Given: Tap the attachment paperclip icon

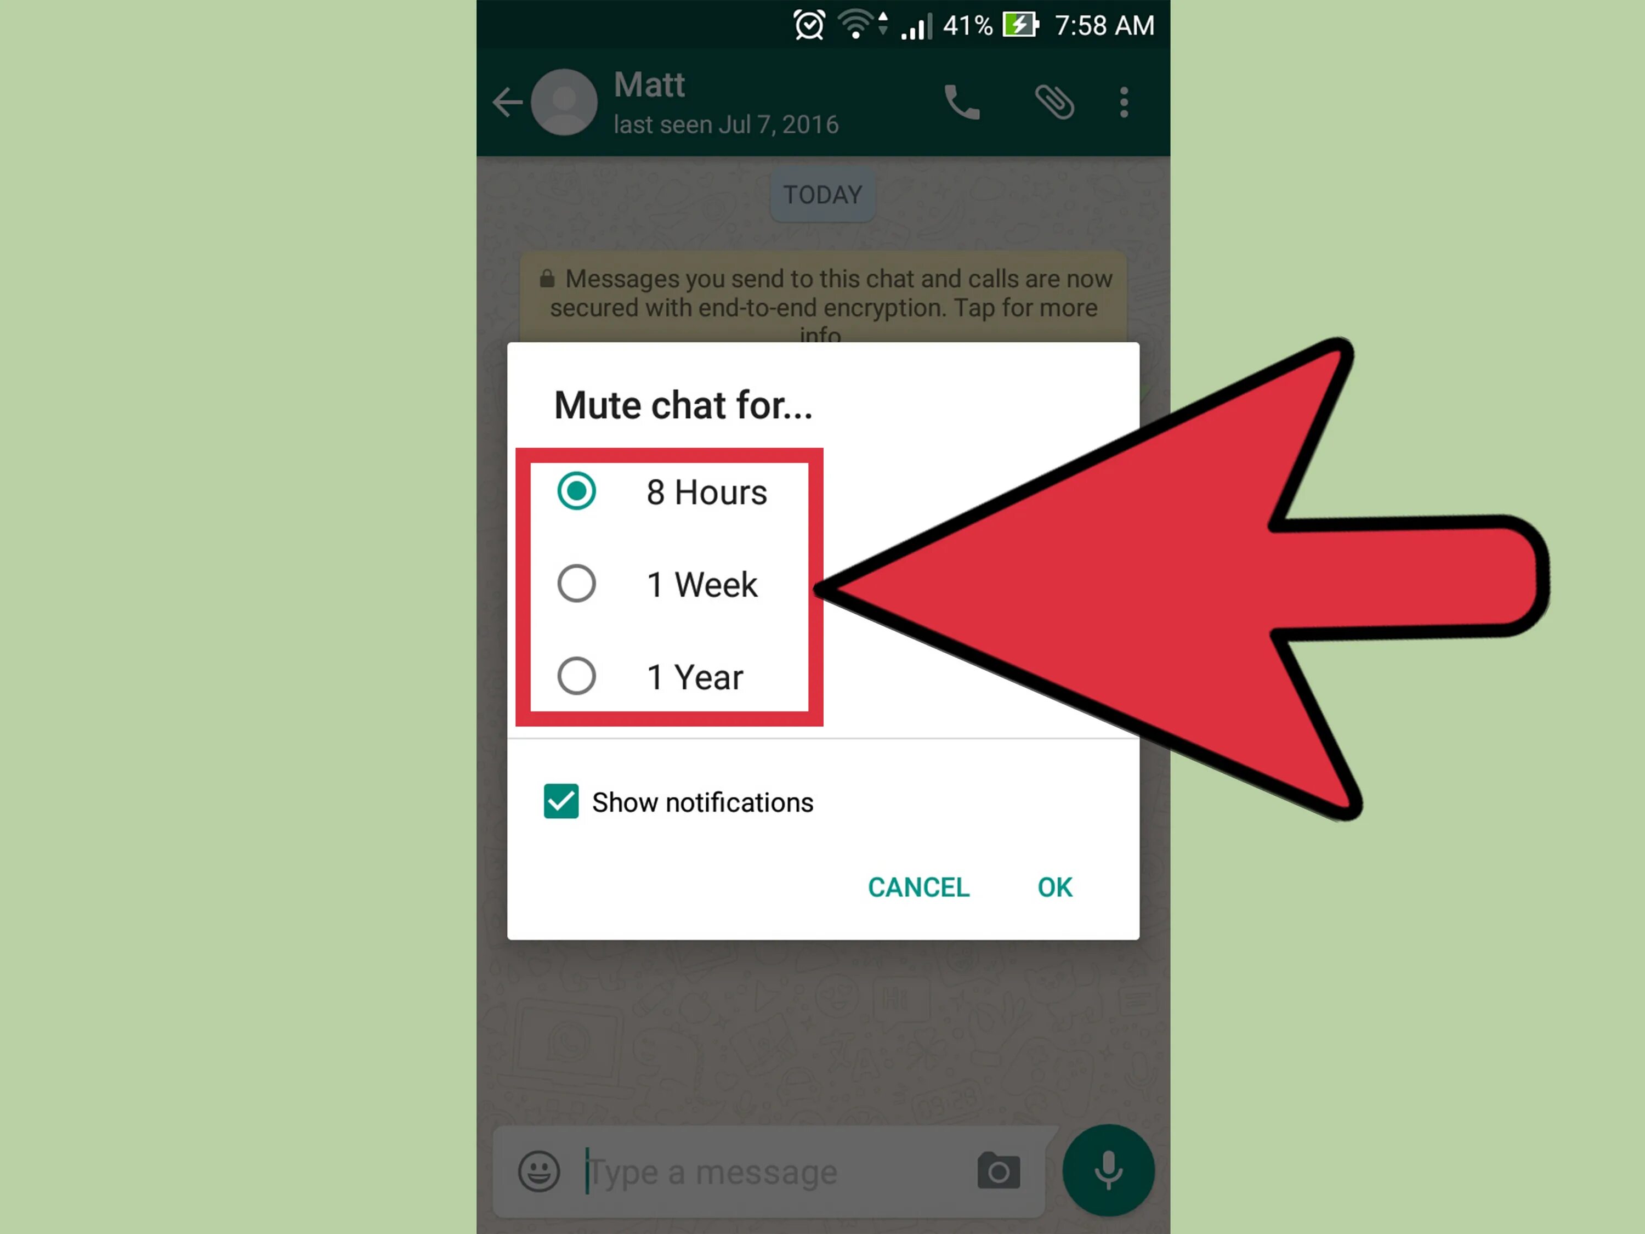Looking at the screenshot, I should click(1049, 103).
